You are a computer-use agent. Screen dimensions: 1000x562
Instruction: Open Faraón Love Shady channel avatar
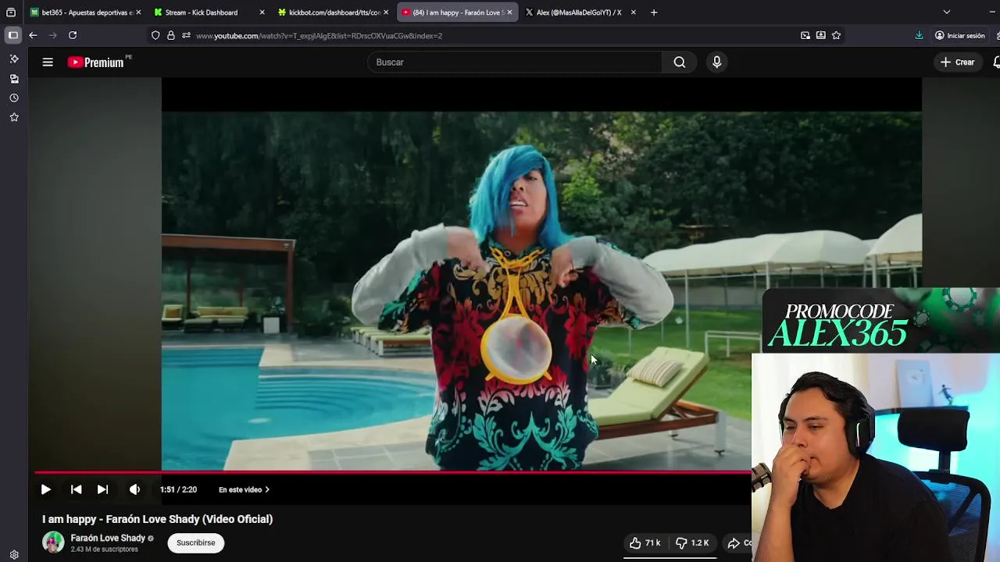point(53,542)
